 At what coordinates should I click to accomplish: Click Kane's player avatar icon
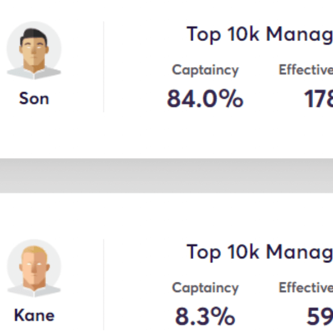coord(34,268)
